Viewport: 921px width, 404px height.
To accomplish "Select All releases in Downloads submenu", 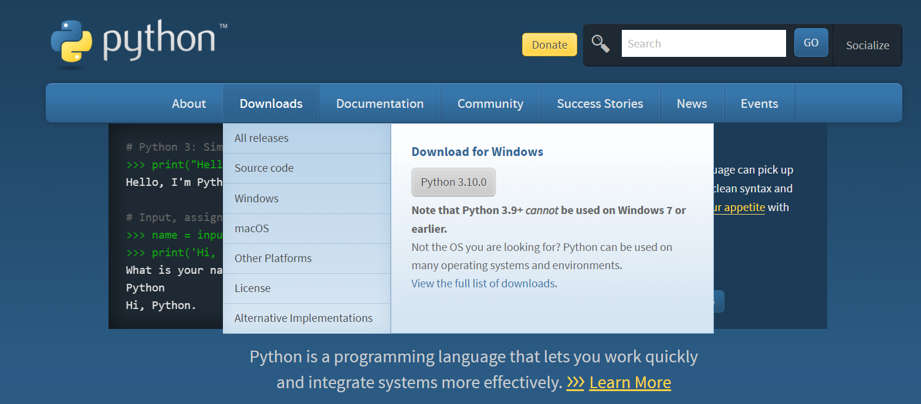I will [x=262, y=138].
